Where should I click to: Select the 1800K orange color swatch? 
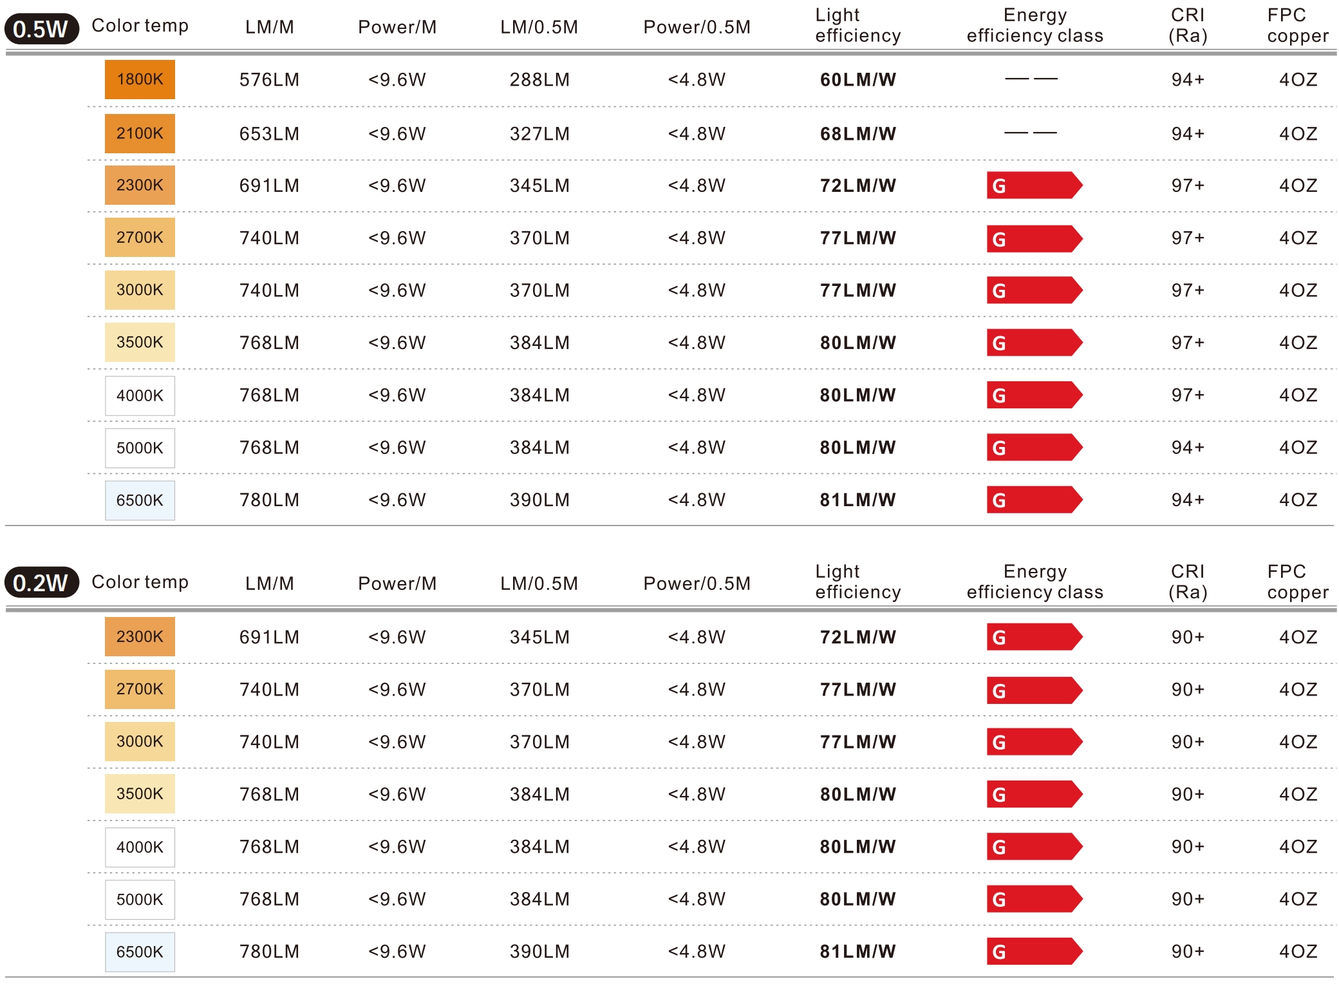click(x=140, y=79)
